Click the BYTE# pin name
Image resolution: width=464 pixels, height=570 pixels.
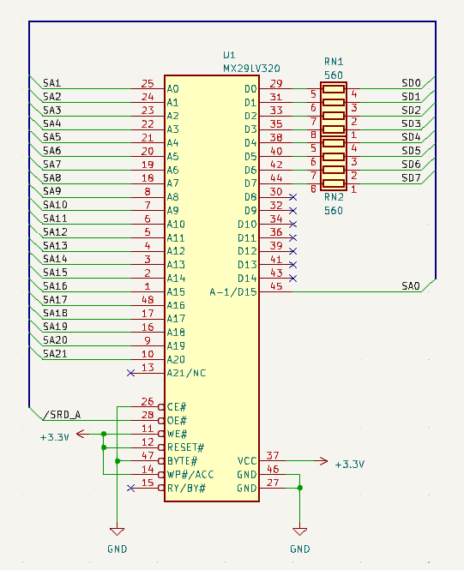182,461
